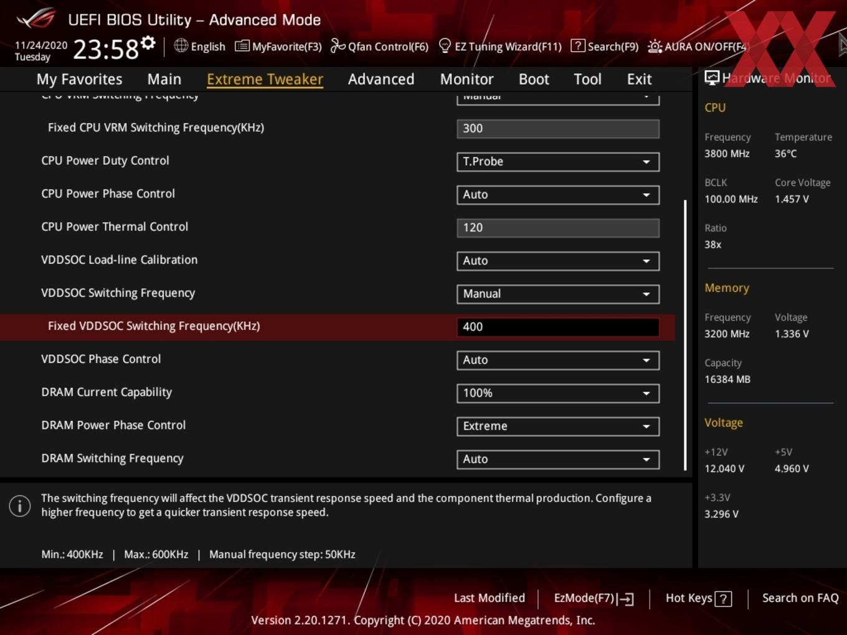Click the settings list vertical scrollbar
This screenshot has height=635, width=847.
pyautogui.click(x=685, y=335)
